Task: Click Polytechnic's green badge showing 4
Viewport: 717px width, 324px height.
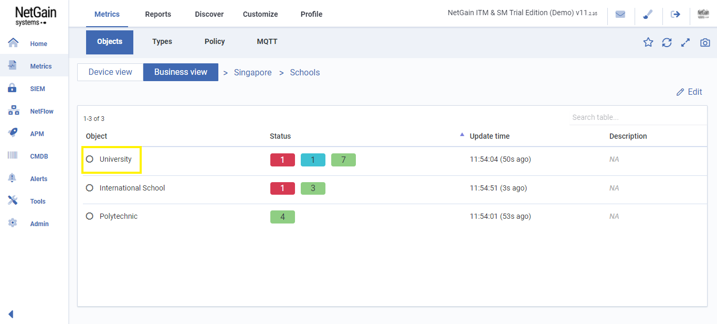Action: pyautogui.click(x=282, y=217)
